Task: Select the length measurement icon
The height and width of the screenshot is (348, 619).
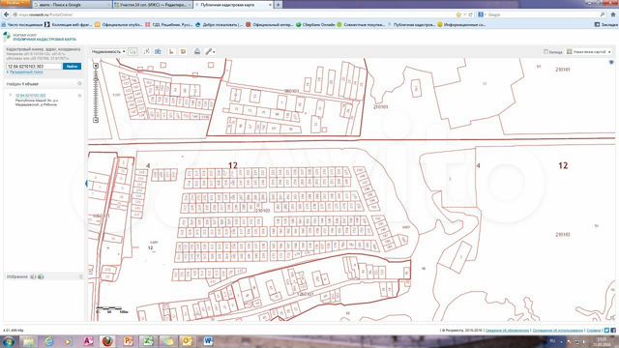Action: (171, 51)
